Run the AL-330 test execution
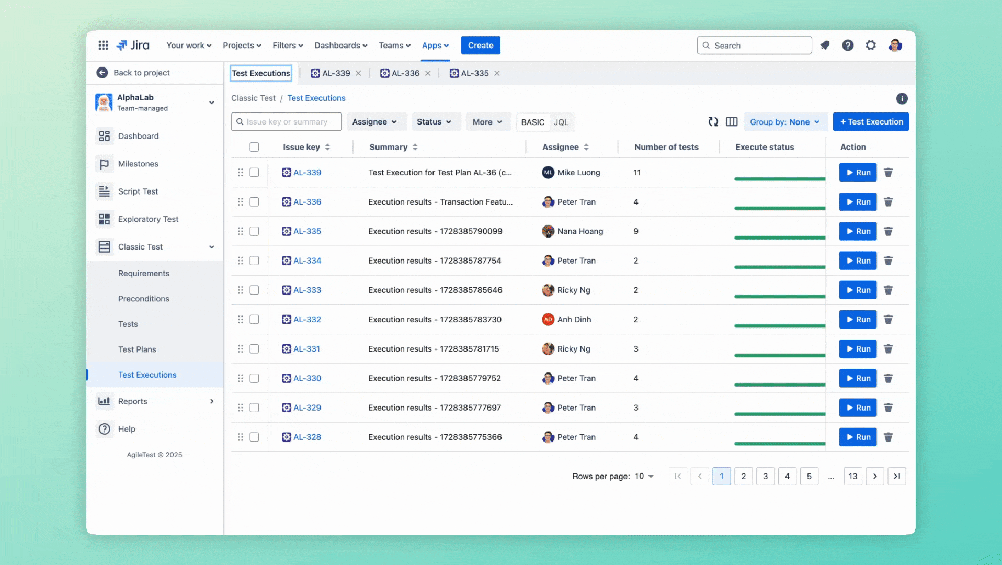This screenshot has height=565, width=1002. click(x=858, y=378)
